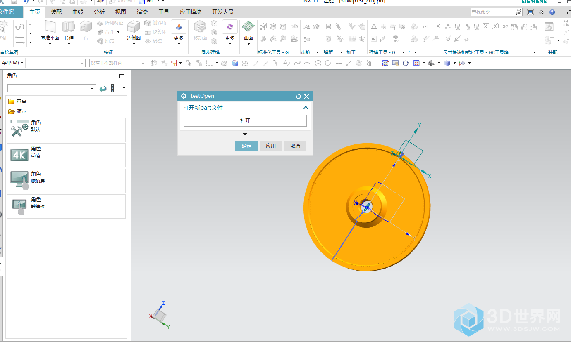The height and width of the screenshot is (342, 571).
Task: Click the full screen icon near search
Action: click(x=531, y=12)
